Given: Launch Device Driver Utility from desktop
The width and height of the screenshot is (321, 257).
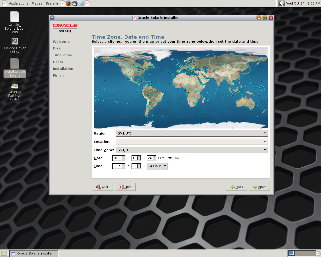Looking at the screenshot, I should tap(15, 45).
